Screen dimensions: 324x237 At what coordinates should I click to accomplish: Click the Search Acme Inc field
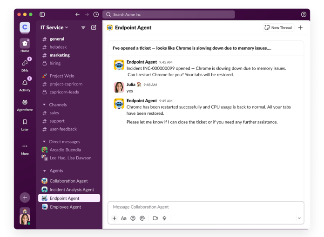click(x=169, y=14)
